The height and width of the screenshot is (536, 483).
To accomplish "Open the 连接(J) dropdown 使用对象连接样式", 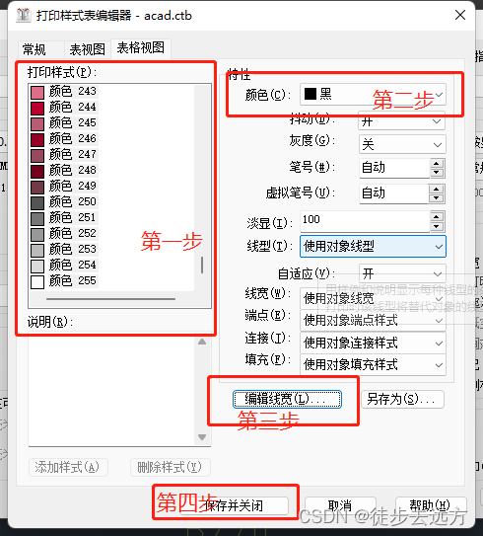I will pos(373,343).
